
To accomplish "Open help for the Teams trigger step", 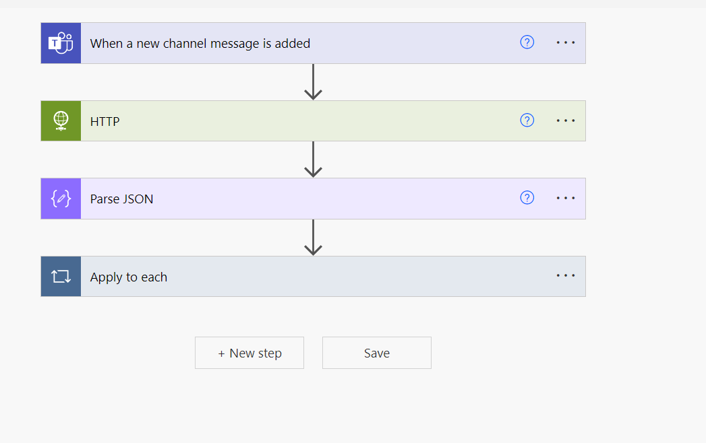I will (527, 42).
